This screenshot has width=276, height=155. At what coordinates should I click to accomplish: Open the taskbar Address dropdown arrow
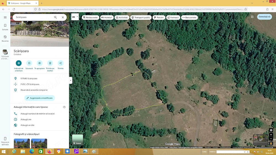coord(245,152)
